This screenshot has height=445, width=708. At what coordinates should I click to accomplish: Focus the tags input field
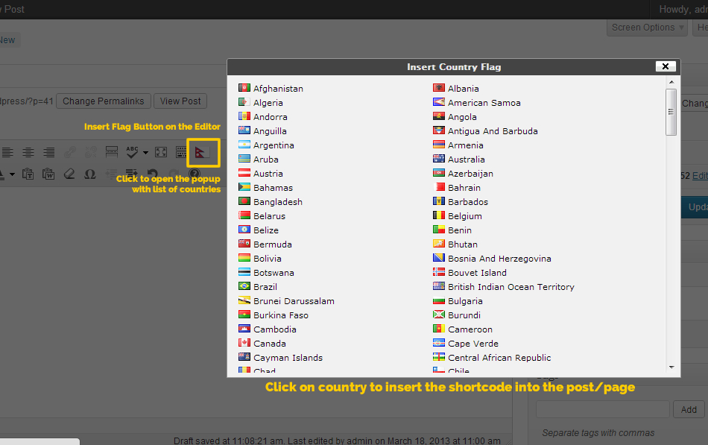[603, 409]
